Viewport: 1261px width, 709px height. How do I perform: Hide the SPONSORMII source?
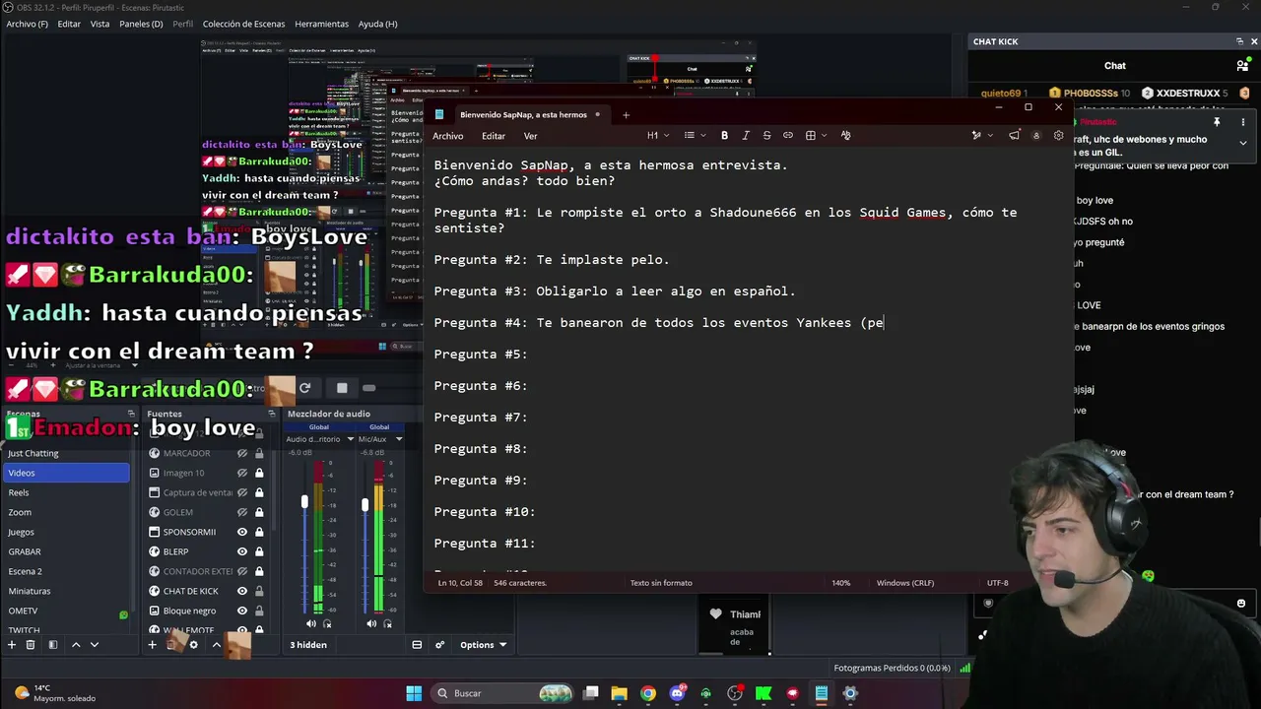click(242, 532)
